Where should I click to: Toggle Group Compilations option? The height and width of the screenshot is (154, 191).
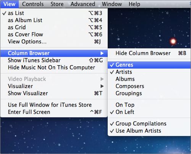[x=149, y=124]
